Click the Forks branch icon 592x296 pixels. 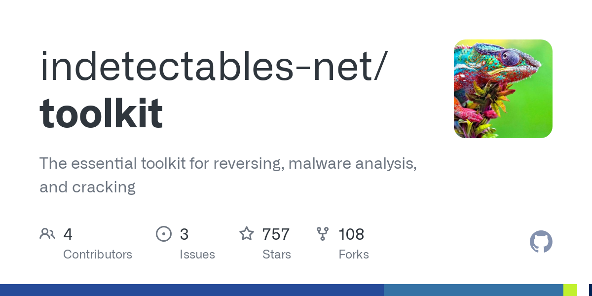[x=323, y=233]
